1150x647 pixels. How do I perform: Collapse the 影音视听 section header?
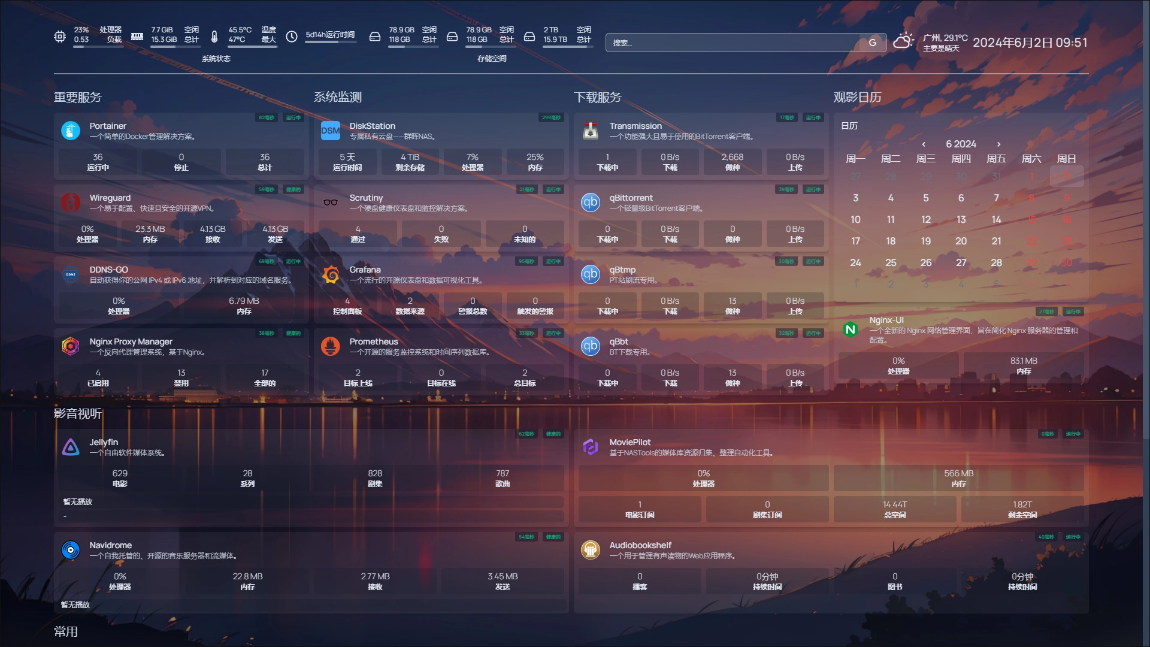coord(78,413)
